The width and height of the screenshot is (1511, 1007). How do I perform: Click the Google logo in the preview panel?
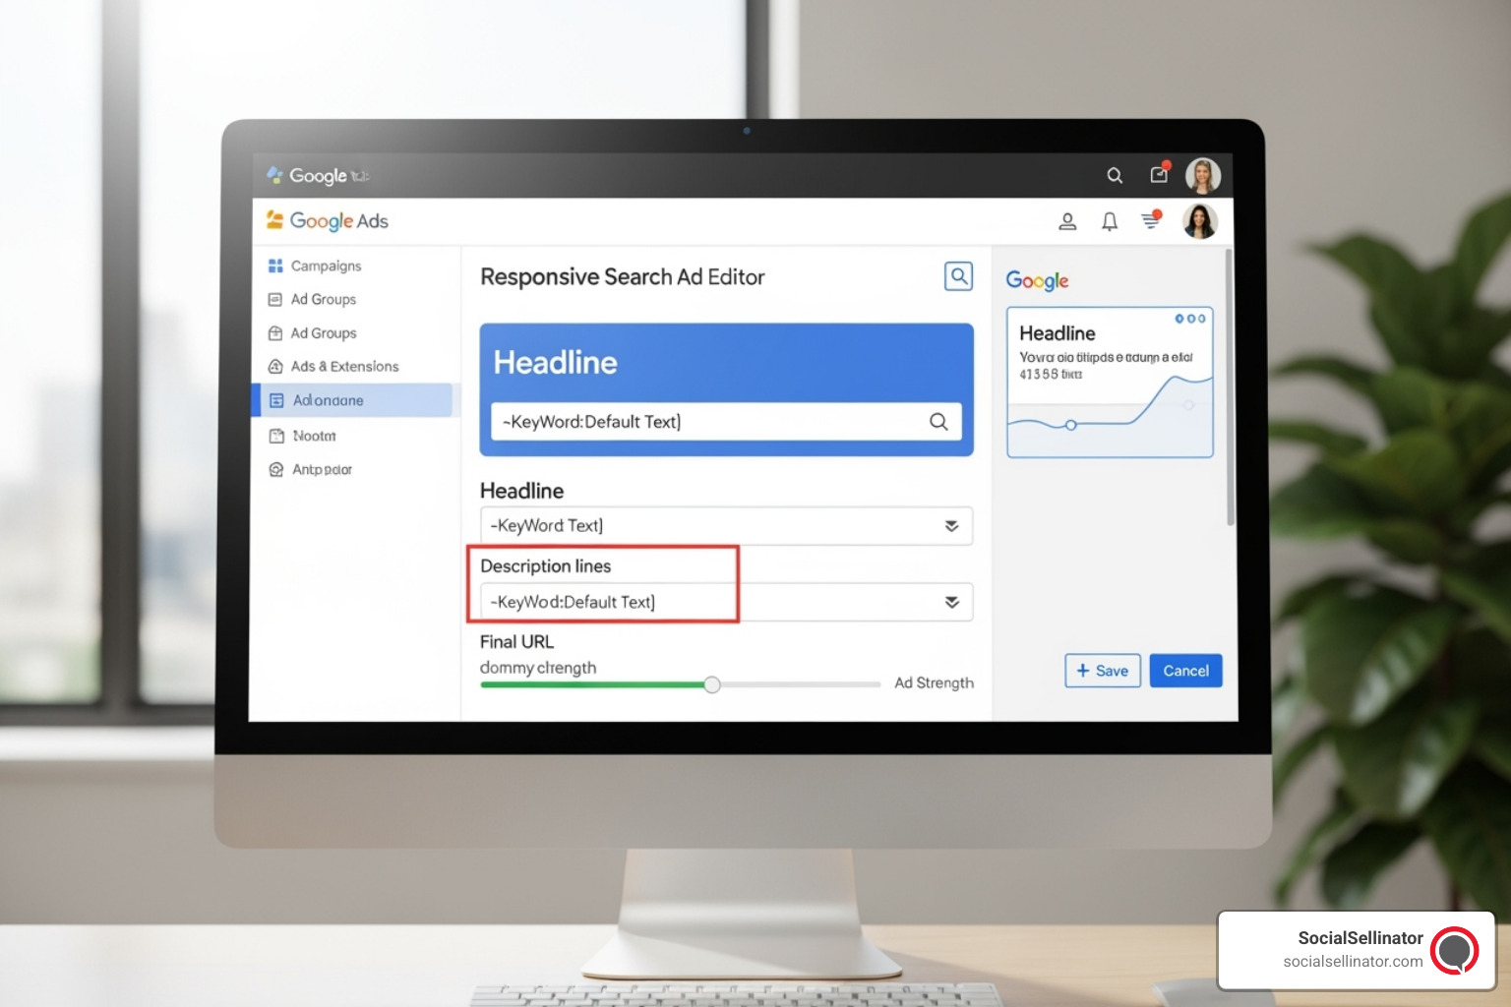1037,281
